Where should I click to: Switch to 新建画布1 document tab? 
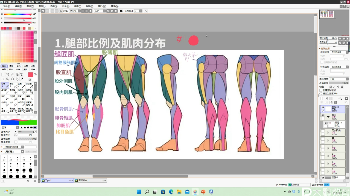(91, 180)
